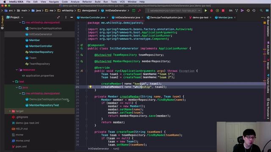
Task: Collapse the resources folder
Action: point(17,70)
